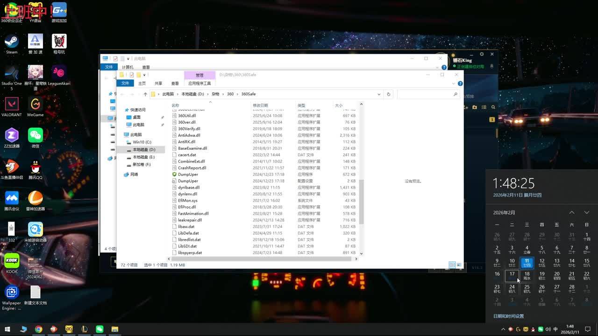The image size is (598, 336).
Task: Click the Up arrow beside the address bar
Action: 145,94
